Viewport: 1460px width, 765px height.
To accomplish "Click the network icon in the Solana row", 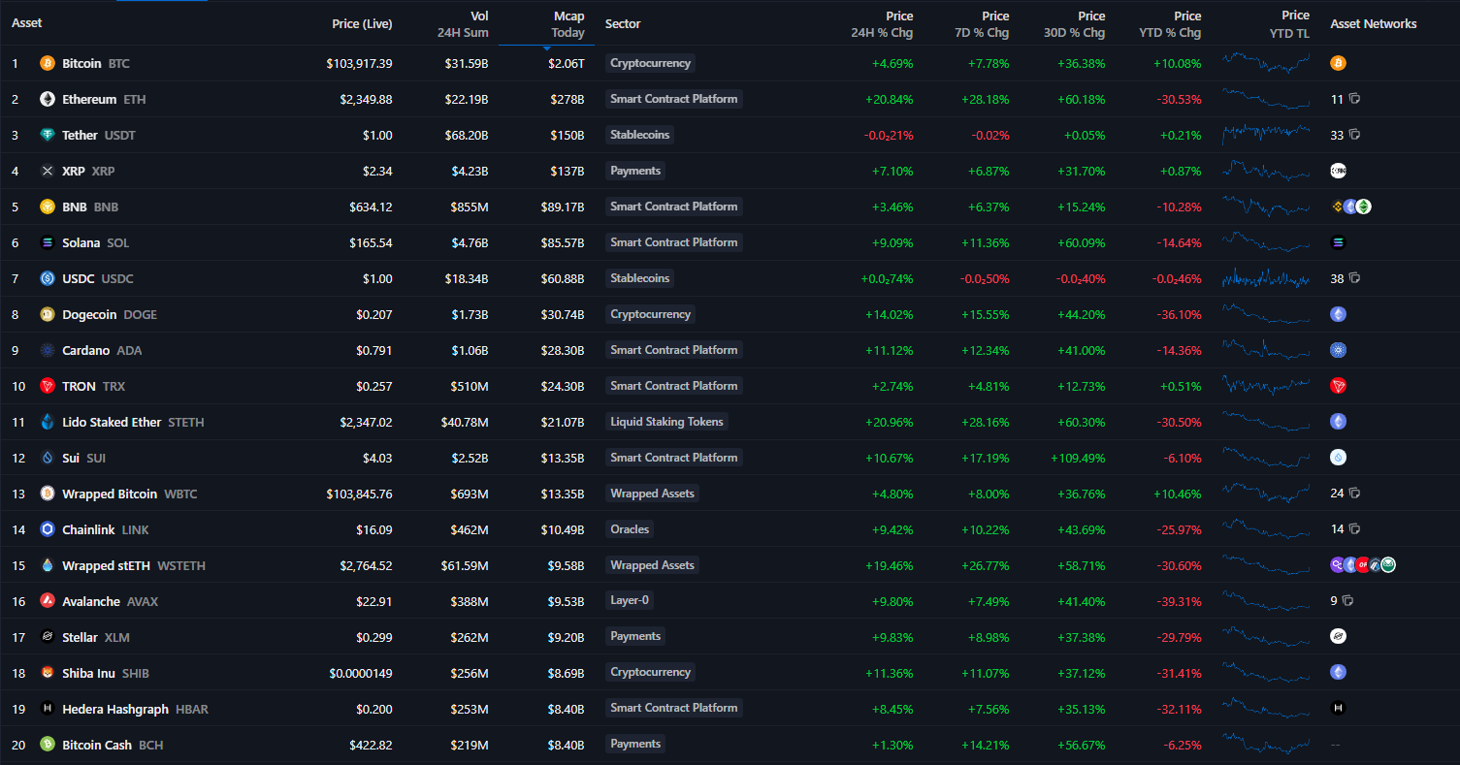I will 1339,242.
